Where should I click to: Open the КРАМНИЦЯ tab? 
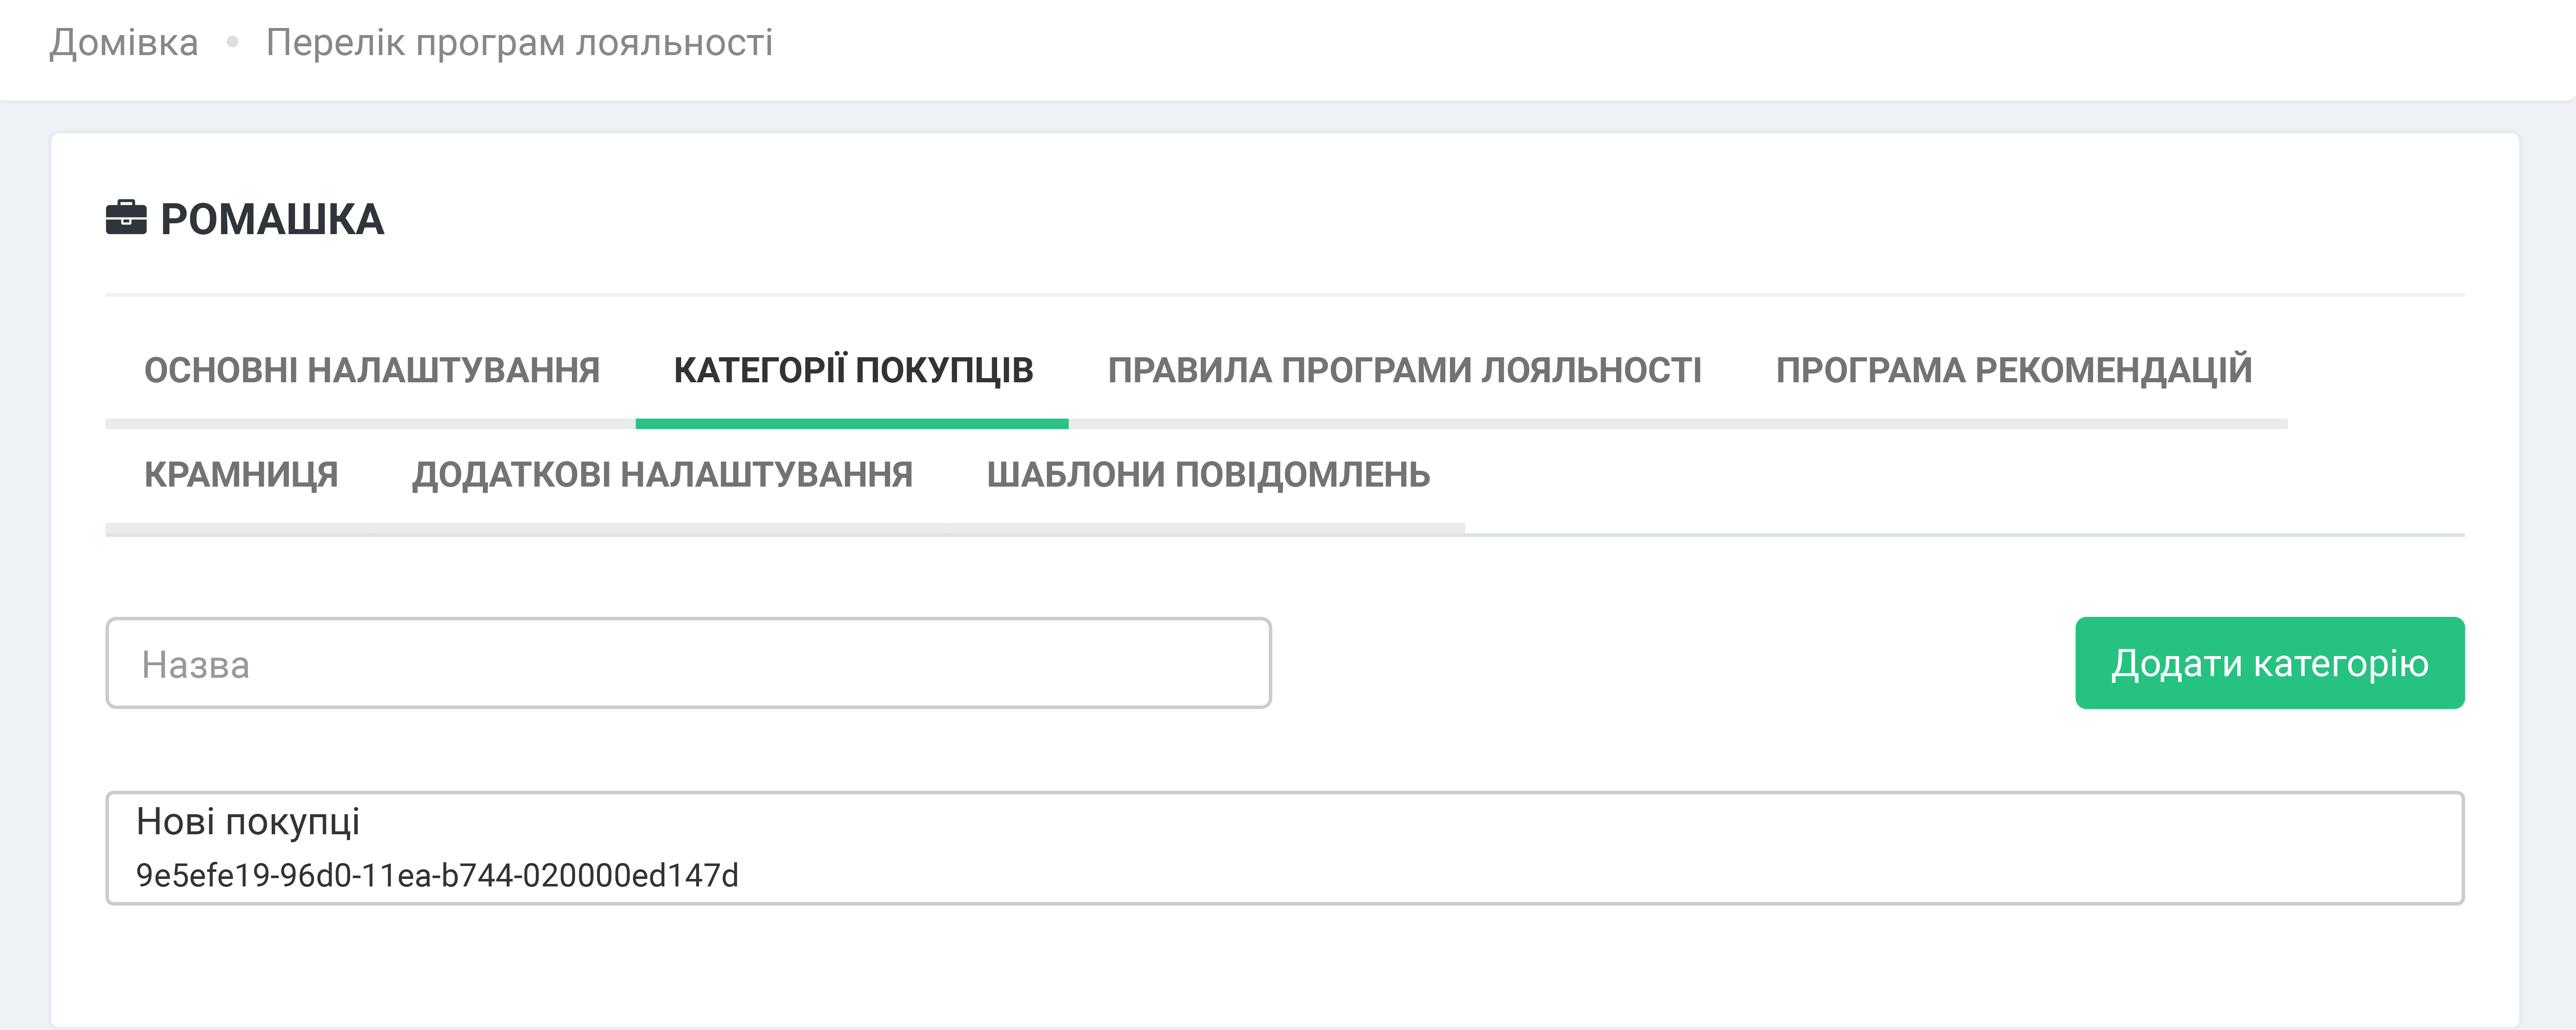[241, 474]
